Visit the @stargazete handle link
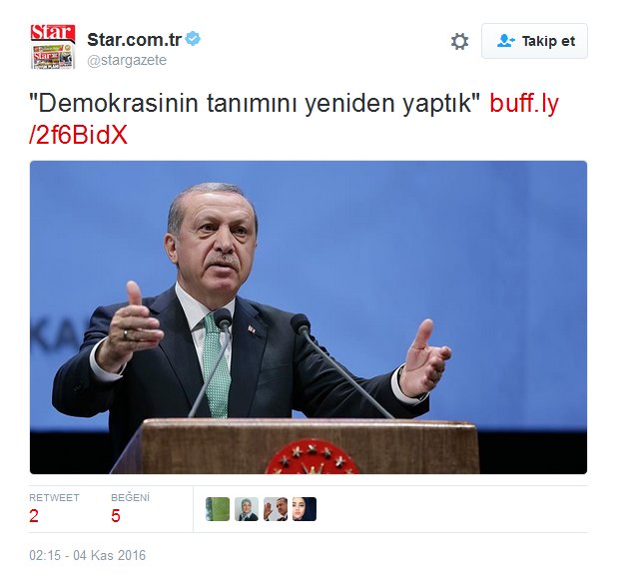This screenshot has height=578, width=627. click(x=127, y=60)
